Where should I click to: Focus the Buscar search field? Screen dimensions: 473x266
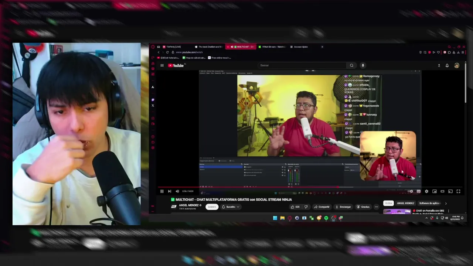(302, 65)
